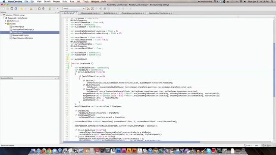Switch to the PlayerMovementScript.js tab
Viewport: 276px width, 155px height.
point(132,13)
